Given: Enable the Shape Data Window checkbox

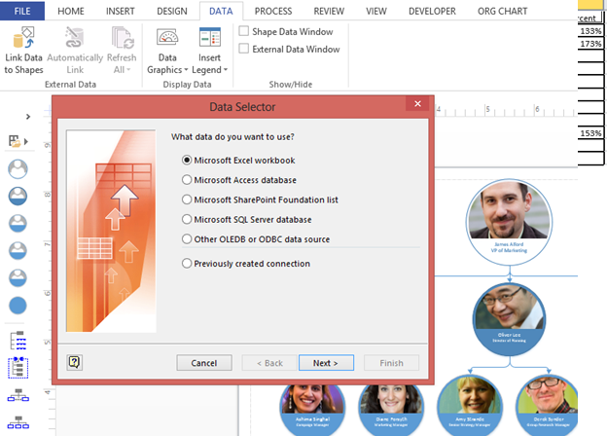Looking at the screenshot, I should click(x=243, y=31).
